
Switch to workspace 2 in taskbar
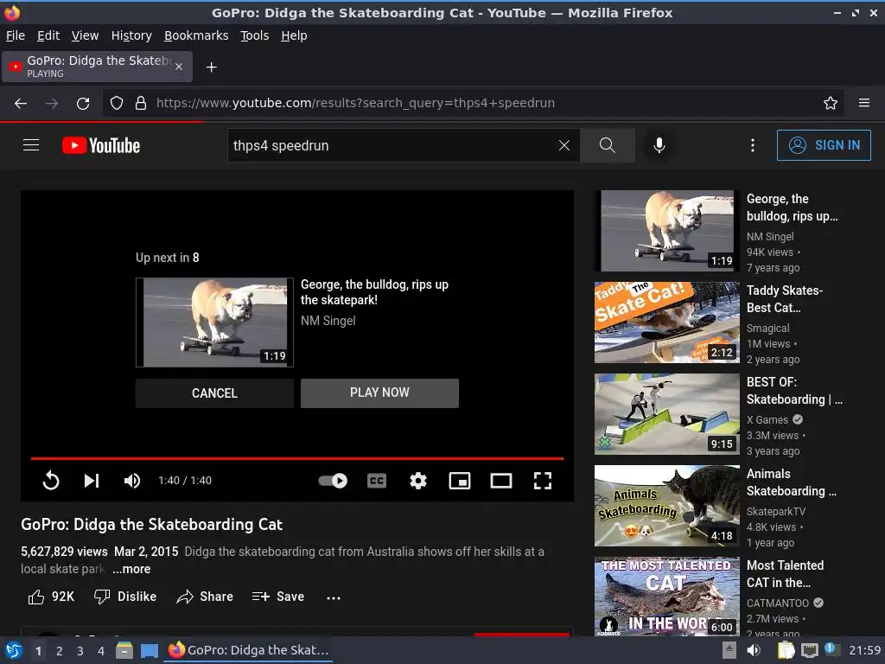tap(60, 651)
